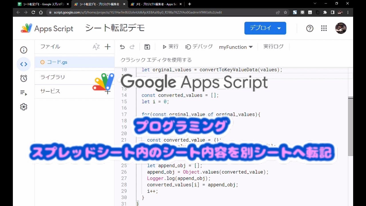The height and width of the screenshot is (206, 366).
Task: Open the myFunction function dropdown
Action: [x=236, y=47]
